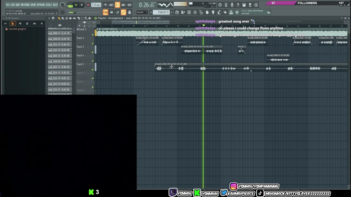Open the EDIT menu
351x197 pixels.
(x=13, y=5)
